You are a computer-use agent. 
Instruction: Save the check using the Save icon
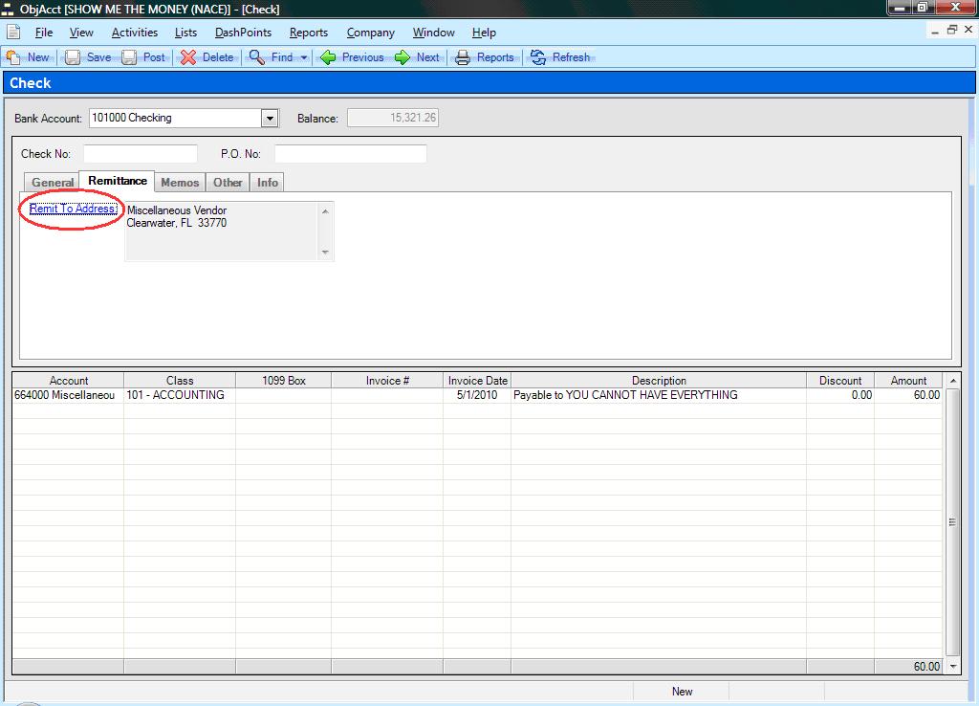[x=73, y=57]
